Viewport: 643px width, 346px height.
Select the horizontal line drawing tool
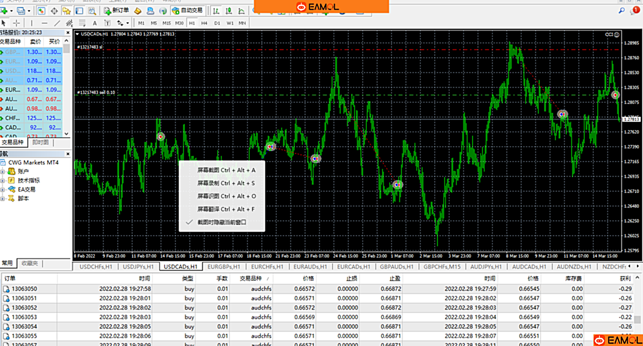(44, 23)
